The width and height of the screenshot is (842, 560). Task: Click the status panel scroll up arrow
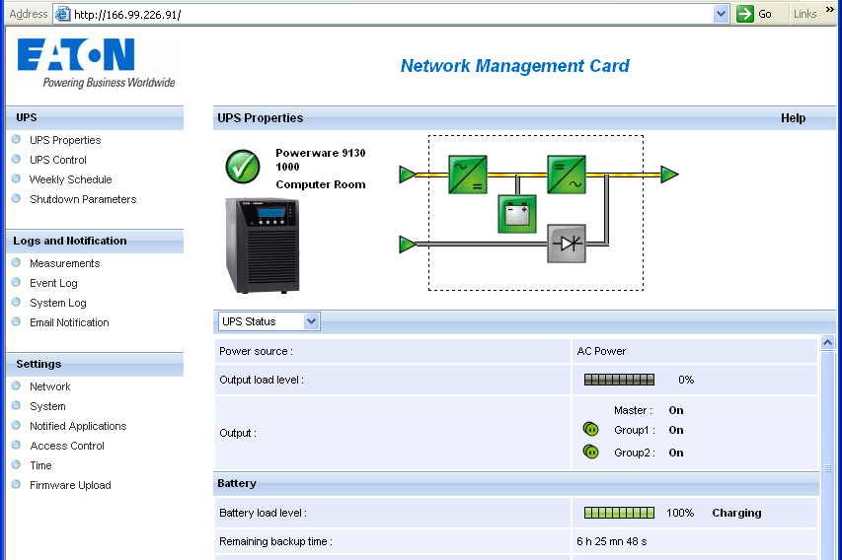click(x=827, y=342)
